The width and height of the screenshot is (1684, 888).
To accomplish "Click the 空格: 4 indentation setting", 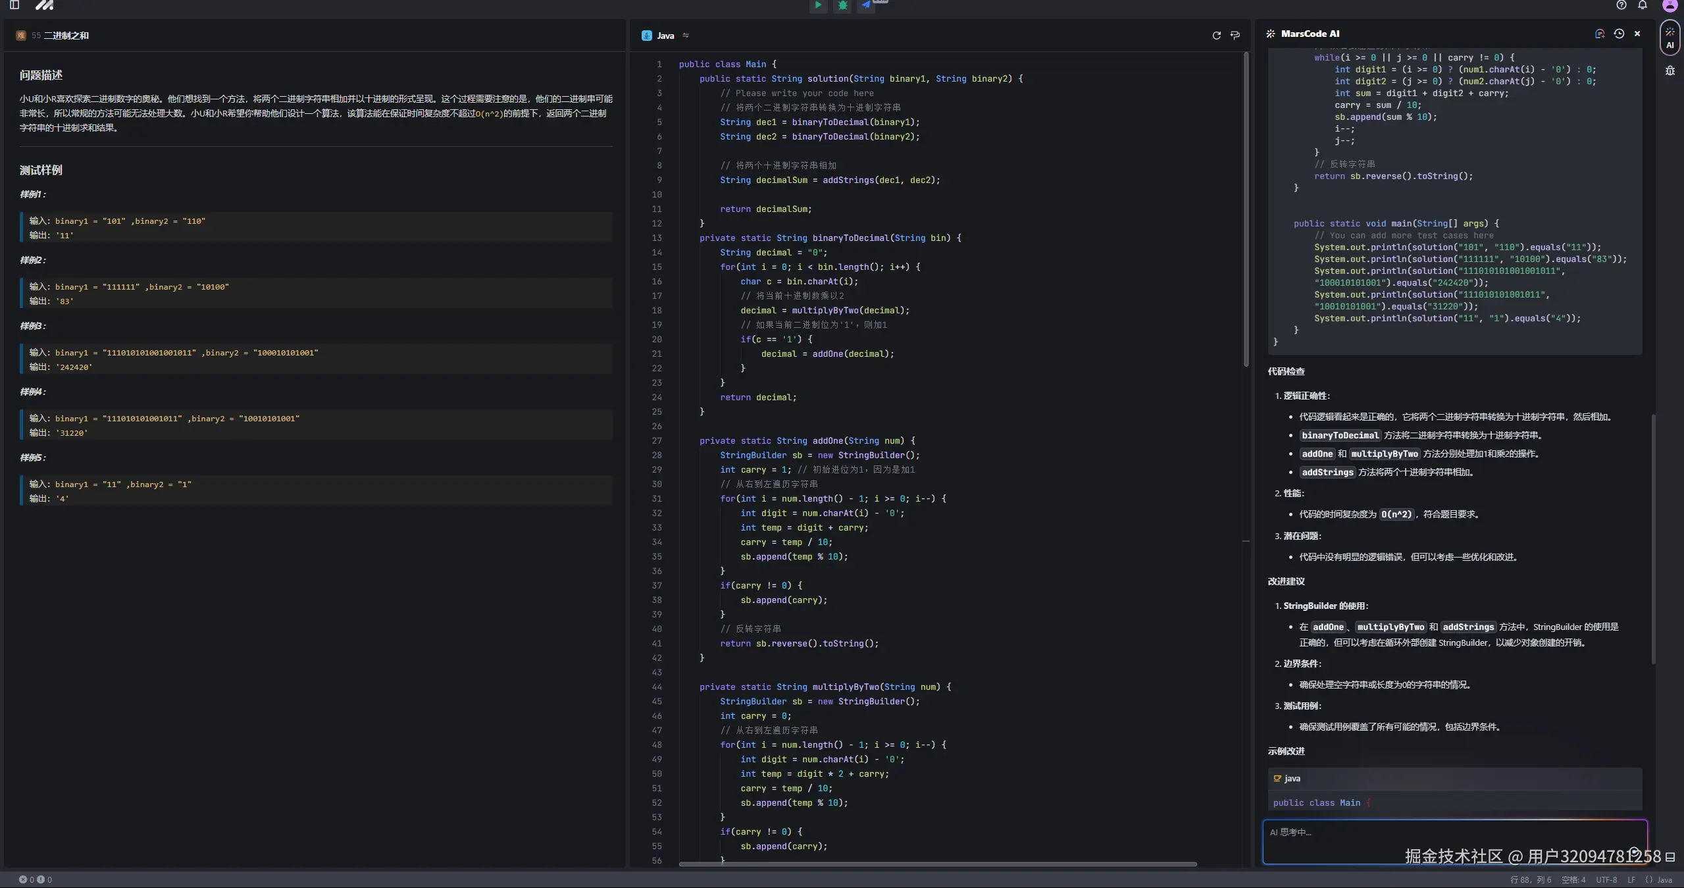I will (1573, 879).
